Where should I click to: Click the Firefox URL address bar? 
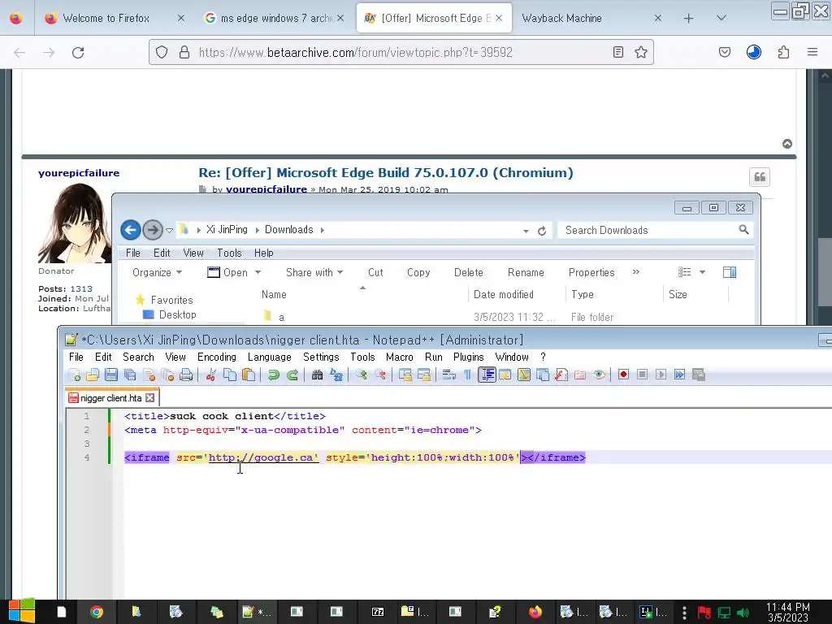401,52
